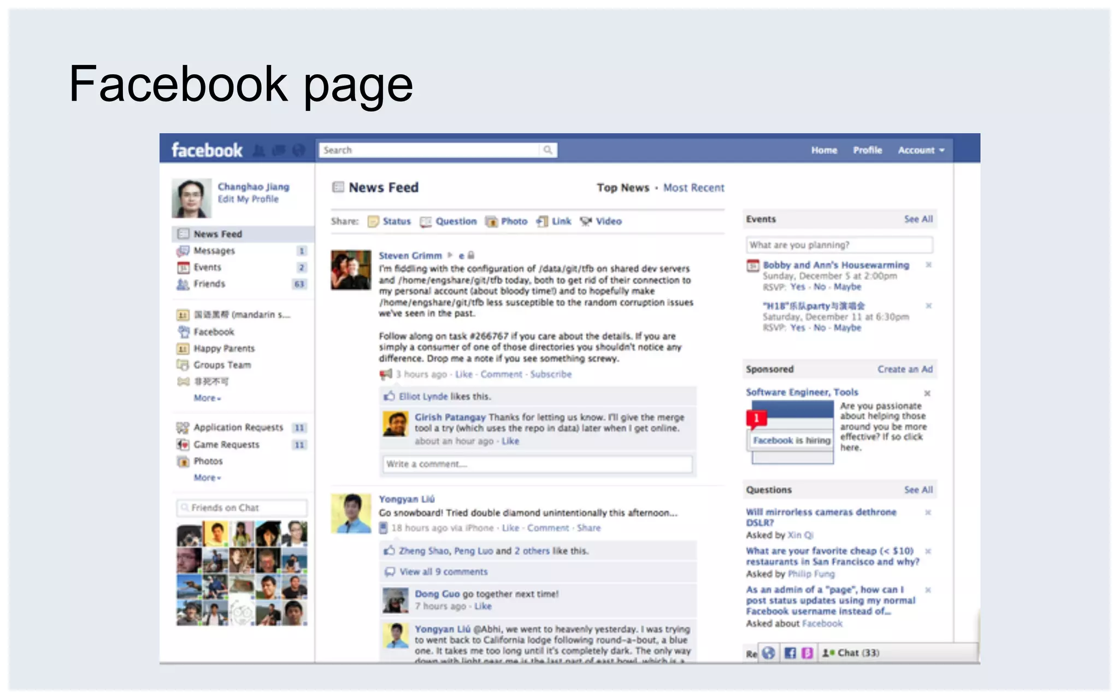
Task: Click See All in Questions
Action: click(918, 490)
